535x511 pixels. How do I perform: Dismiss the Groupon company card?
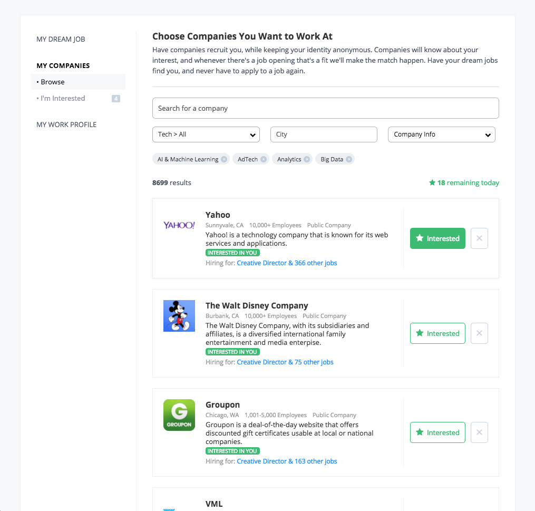click(x=479, y=432)
